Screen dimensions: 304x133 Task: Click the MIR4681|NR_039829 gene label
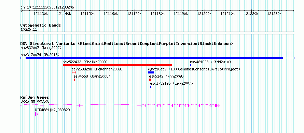tap(52, 110)
